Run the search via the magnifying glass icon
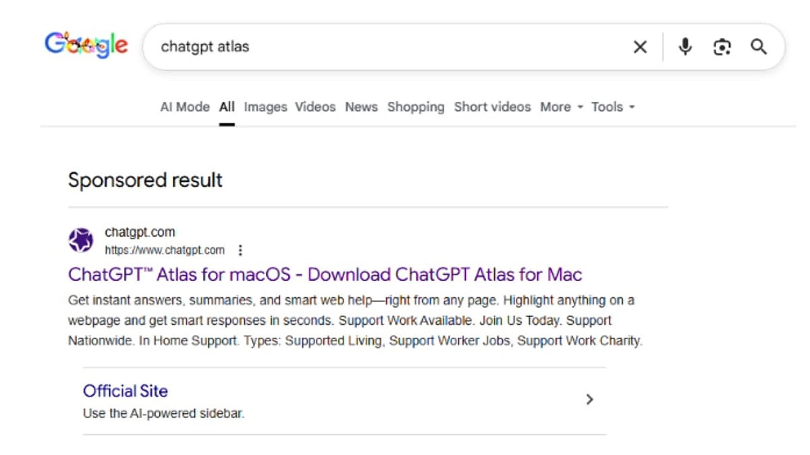The image size is (810, 455). point(759,47)
